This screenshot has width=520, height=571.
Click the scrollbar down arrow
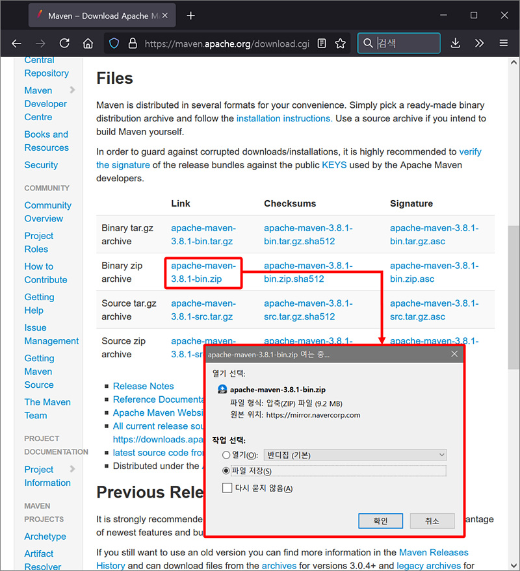(x=513, y=566)
